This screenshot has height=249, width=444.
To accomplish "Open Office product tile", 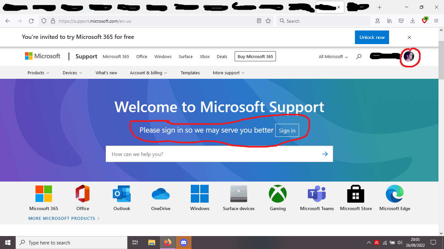I will click(83, 198).
